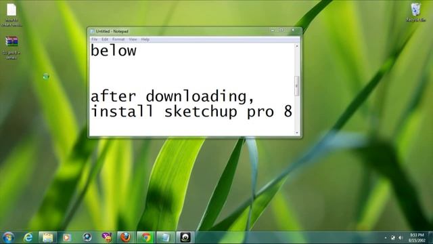Click the round blue-lens taskbar icon
Image resolution: width=433 pixels, height=244 pixels.
pos(87,237)
